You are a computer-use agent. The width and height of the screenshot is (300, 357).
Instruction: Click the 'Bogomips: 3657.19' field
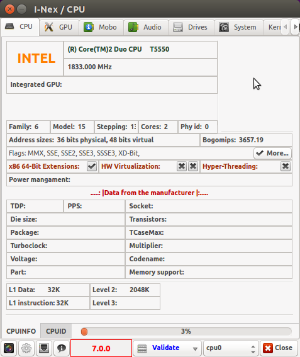pos(246,140)
